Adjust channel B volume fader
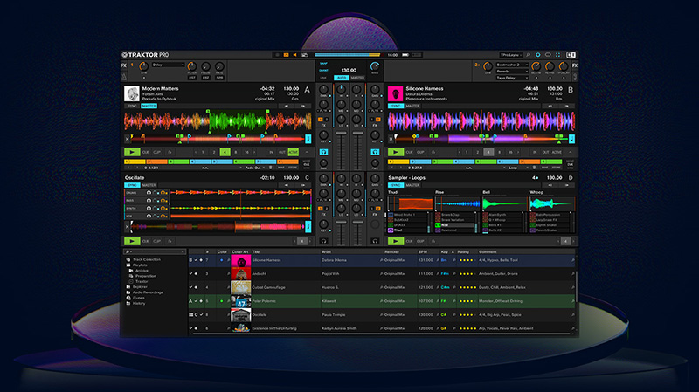The image size is (699, 392). [x=357, y=133]
